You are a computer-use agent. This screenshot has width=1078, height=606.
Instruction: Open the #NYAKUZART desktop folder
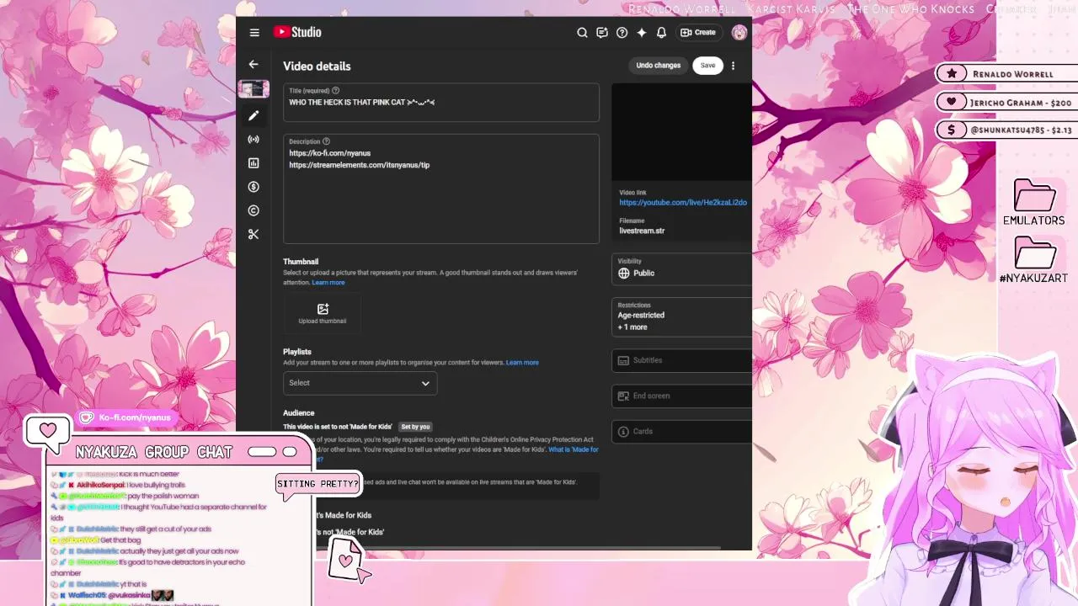click(x=1034, y=260)
